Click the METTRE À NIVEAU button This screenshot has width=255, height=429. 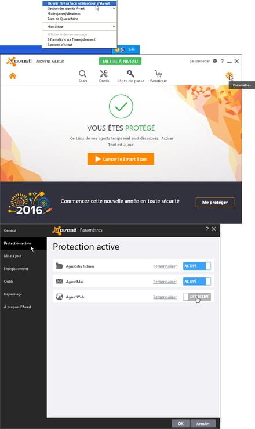coord(120,62)
